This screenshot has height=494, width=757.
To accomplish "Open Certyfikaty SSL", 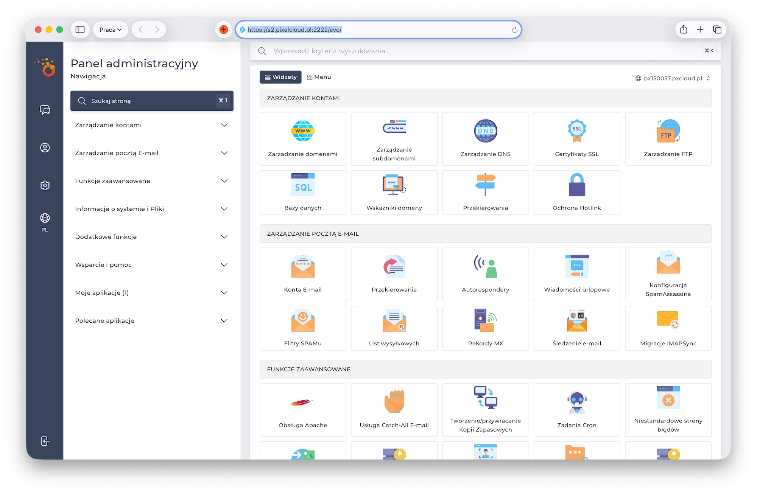I will [x=576, y=139].
